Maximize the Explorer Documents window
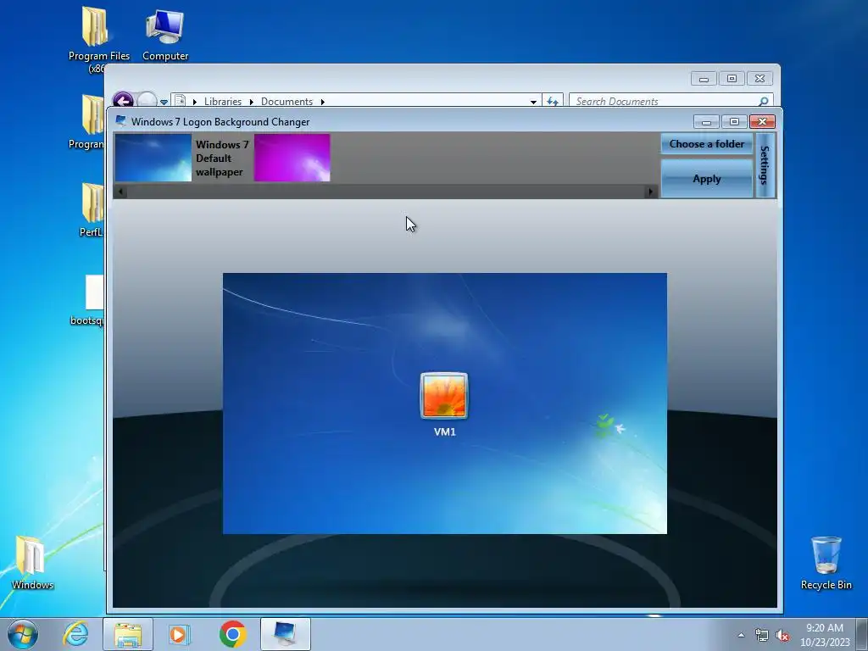The width and height of the screenshot is (868, 651). 732,79
